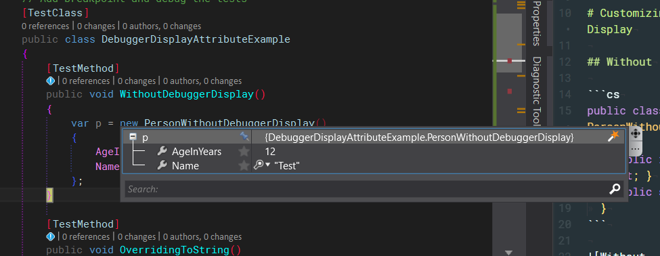660x256 pixels.
Task: Click the ellipsis button beside the datatip
Action: click(x=635, y=148)
